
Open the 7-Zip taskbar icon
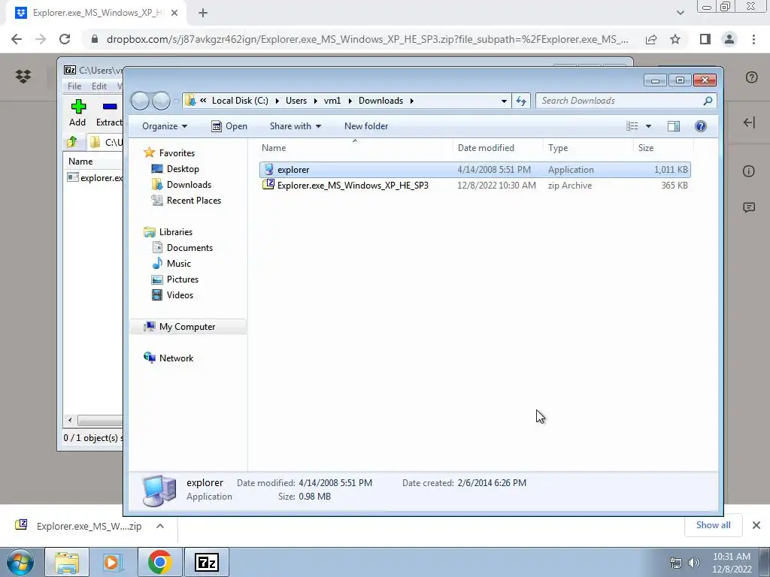(x=206, y=562)
